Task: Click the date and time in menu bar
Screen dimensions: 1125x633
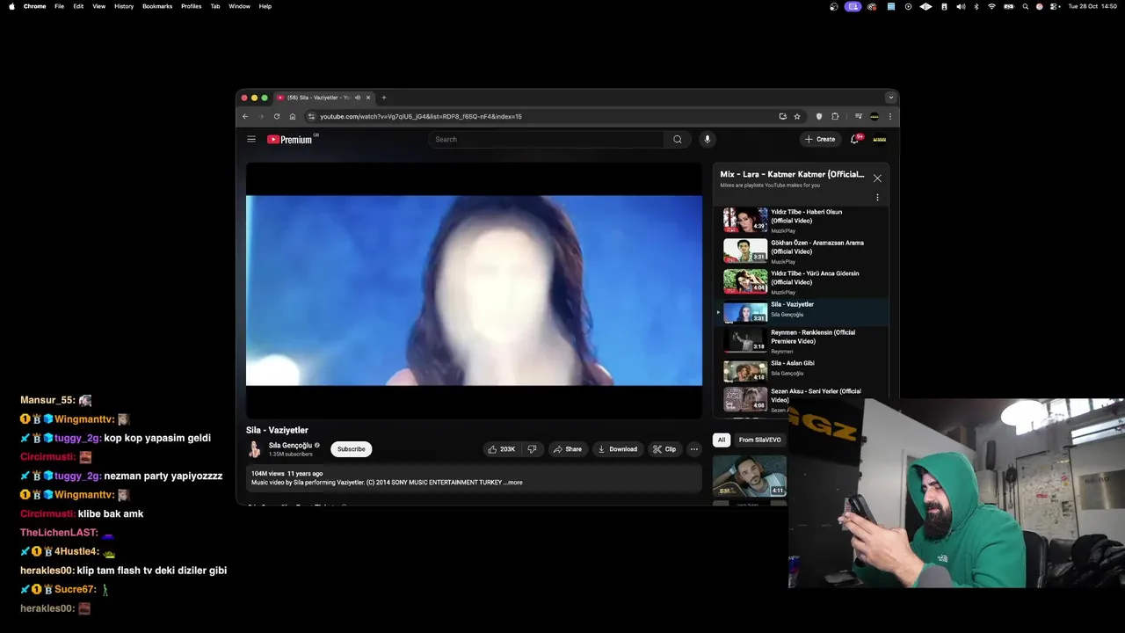Action: pyautogui.click(x=1091, y=6)
